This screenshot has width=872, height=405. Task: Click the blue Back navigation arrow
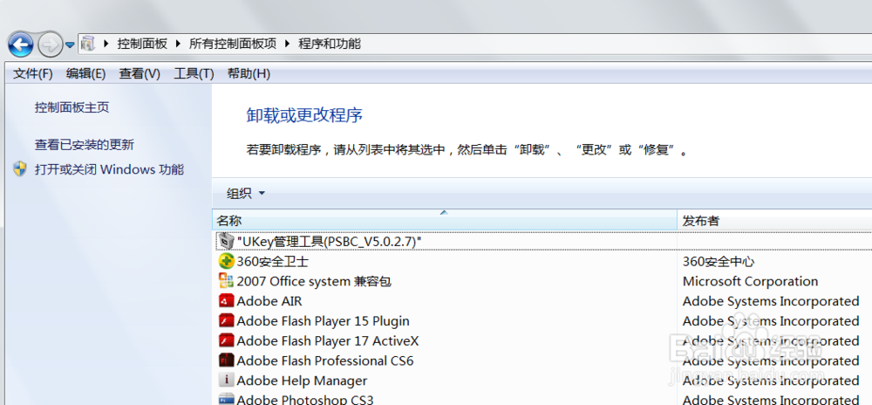pyautogui.click(x=21, y=45)
